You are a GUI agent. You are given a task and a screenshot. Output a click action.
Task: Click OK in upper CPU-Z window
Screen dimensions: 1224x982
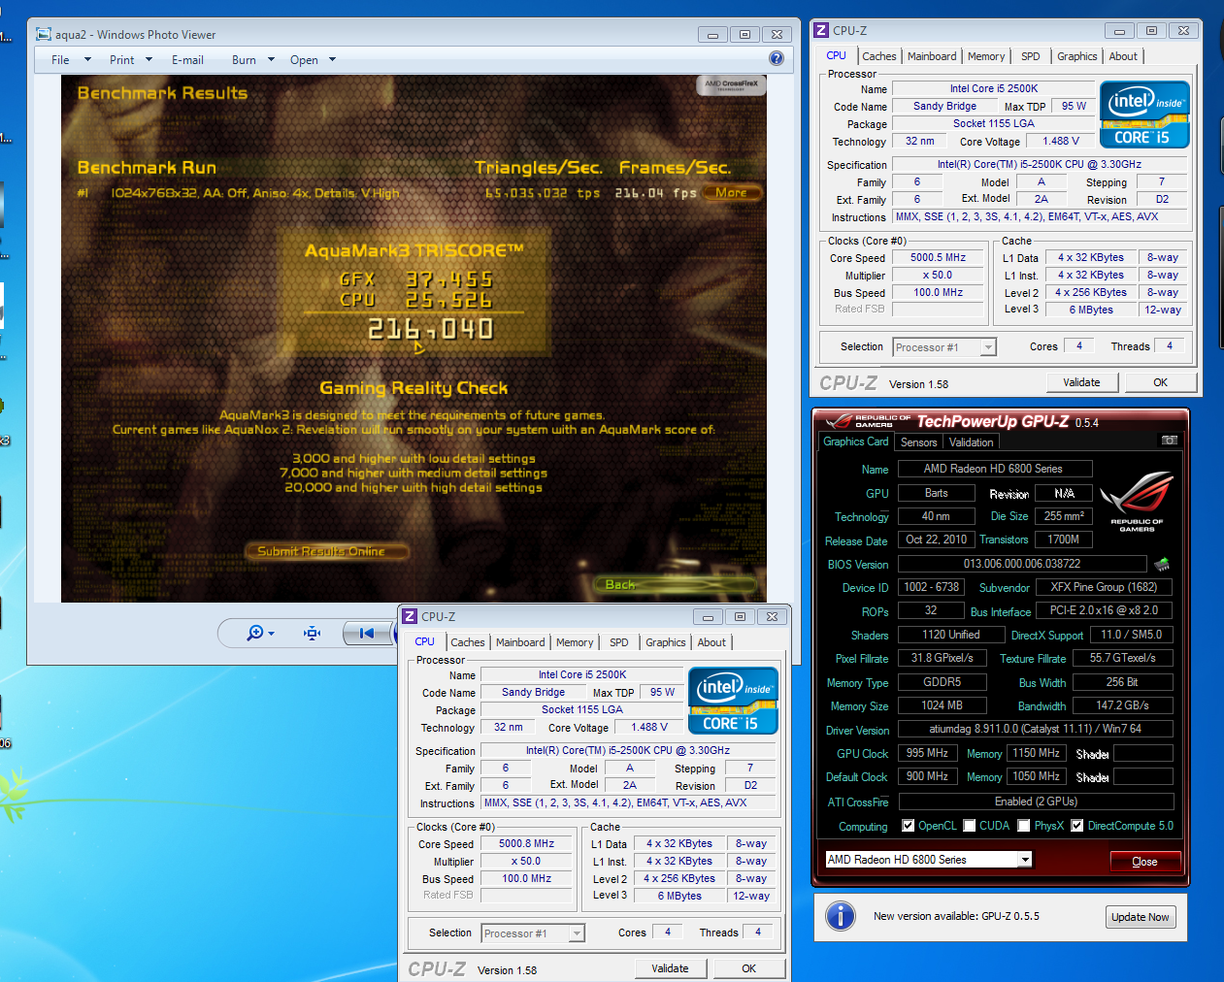pyautogui.click(x=1160, y=382)
